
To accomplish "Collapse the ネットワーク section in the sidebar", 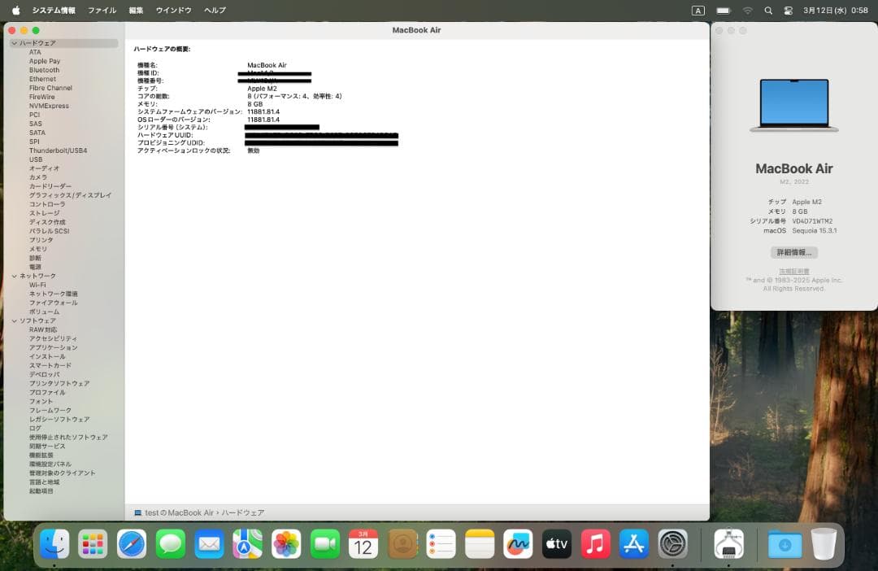I will coord(14,276).
